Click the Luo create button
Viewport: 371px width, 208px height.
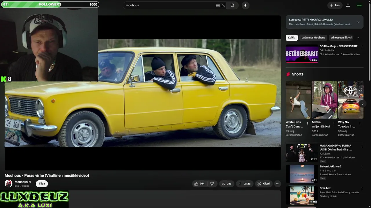click(x=335, y=5)
